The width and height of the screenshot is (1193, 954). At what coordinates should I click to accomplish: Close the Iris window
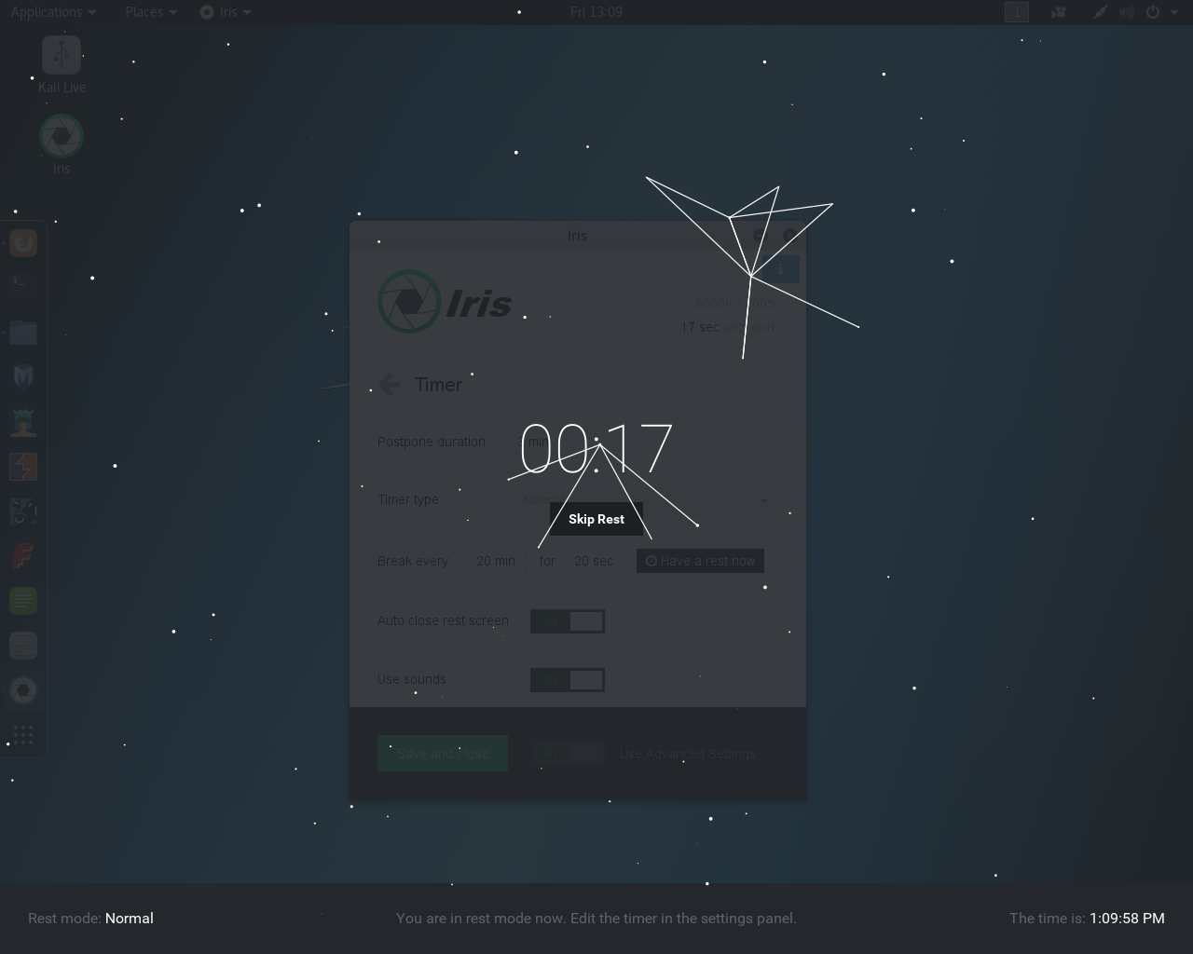[x=789, y=236]
